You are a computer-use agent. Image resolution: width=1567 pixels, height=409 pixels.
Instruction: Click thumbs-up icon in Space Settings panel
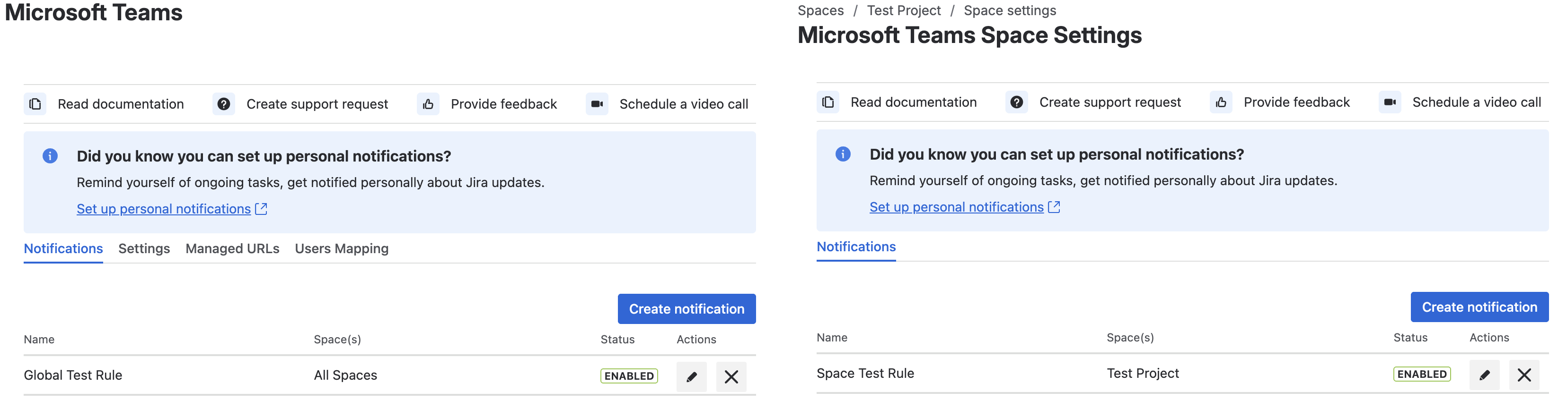1221,102
